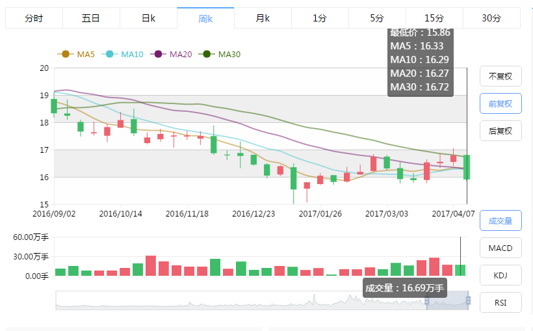The image size is (533, 331).
Task: Select the 15分 tab
Action: (434, 18)
